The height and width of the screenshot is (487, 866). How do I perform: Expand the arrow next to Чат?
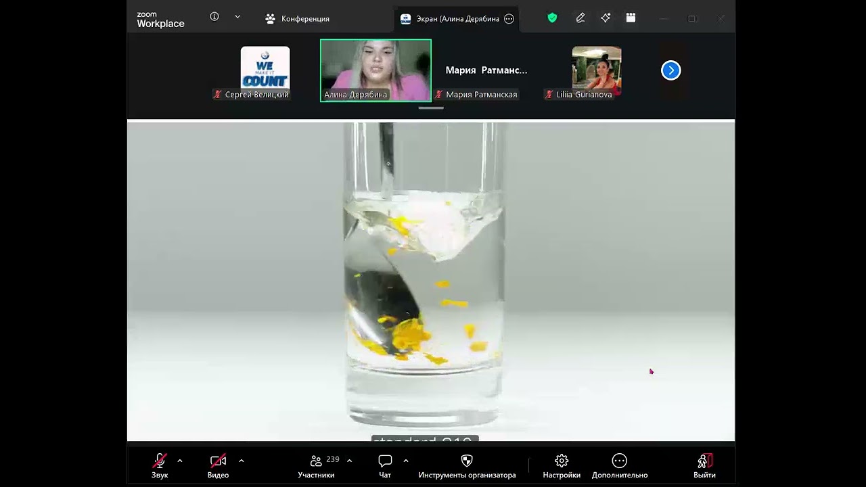(406, 461)
